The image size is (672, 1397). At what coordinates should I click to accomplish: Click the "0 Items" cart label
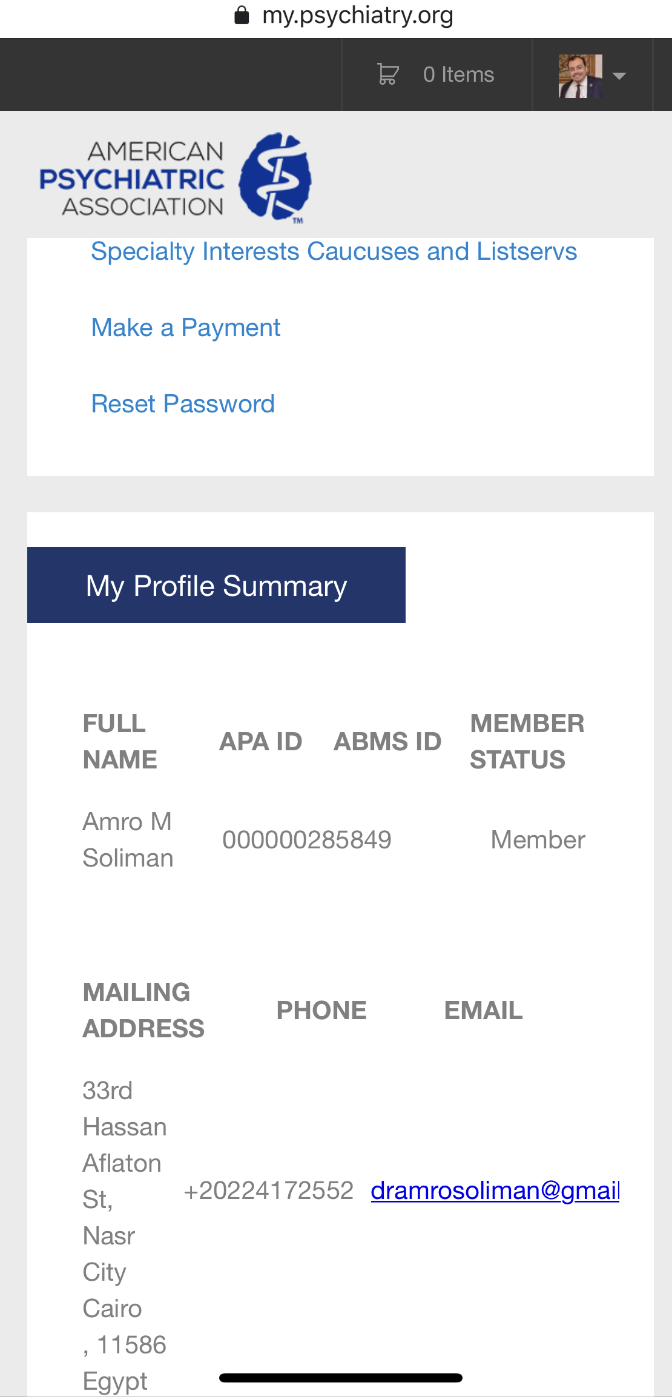pos(458,74)
